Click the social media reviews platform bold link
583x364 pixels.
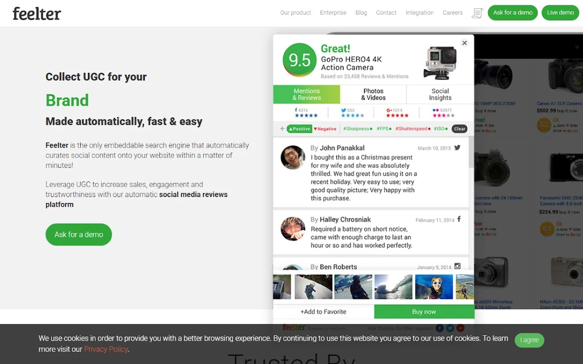pos(137,199)
